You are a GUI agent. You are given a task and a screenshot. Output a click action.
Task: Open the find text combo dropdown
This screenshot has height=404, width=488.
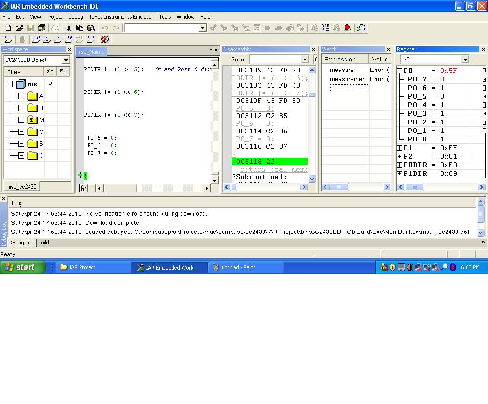[x=203, y=28]
